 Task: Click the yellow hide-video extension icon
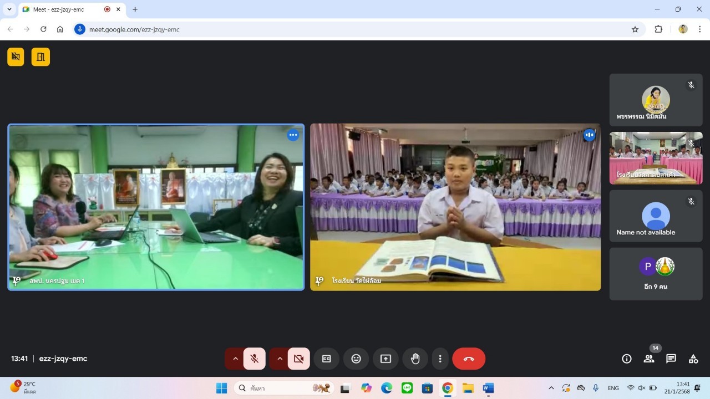tap(16, 57)
